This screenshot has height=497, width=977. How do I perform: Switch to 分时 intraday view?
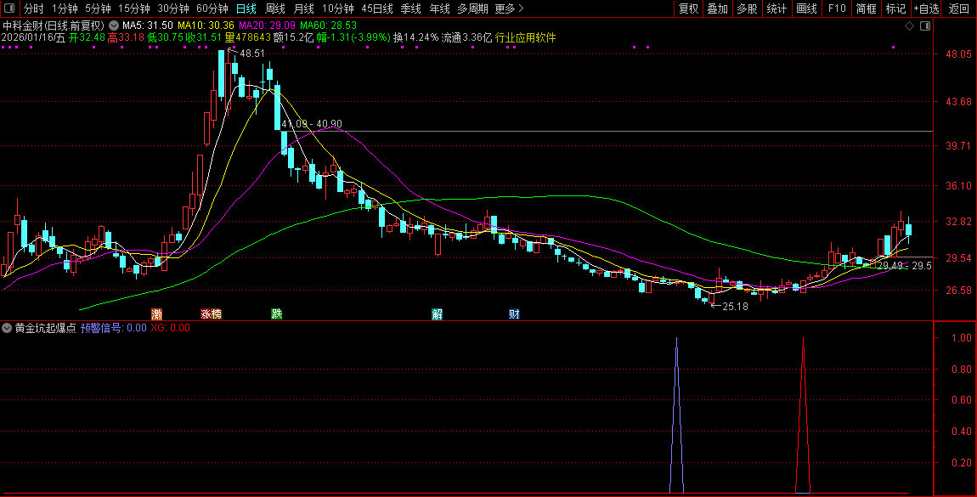tap(33, 8)
